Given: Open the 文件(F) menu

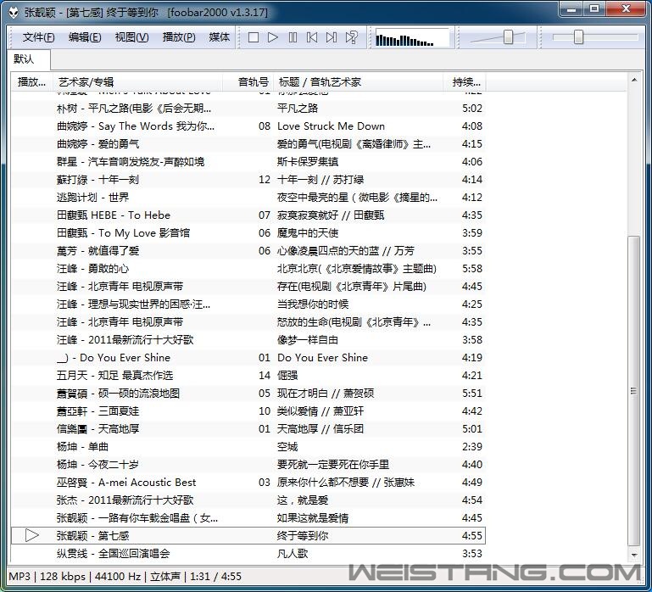Looking at the screenshot, I should (38, 37).
